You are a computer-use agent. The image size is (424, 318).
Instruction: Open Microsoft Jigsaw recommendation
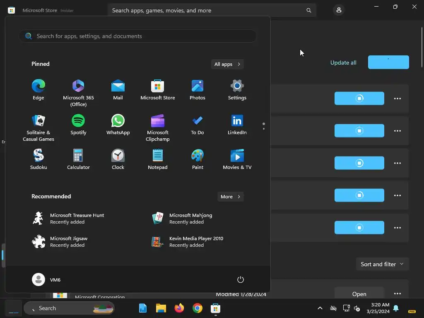(x=60, y=242)
